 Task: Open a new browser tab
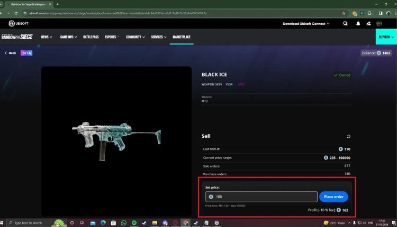[58, 4]
